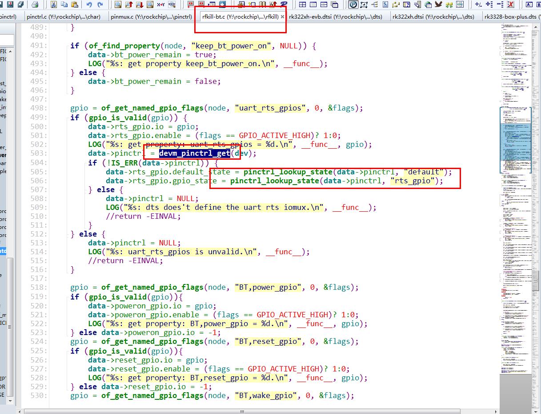Cut selection with the Cut toolbar icon
Image resolution: width=541 pixels, height=414 pixels.
pos(53,5)
